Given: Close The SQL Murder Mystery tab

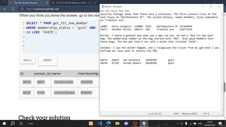Looking at the screenshot, I should point(47,3).
